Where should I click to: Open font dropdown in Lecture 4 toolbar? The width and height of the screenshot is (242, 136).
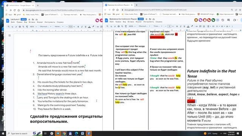(59, 27)
